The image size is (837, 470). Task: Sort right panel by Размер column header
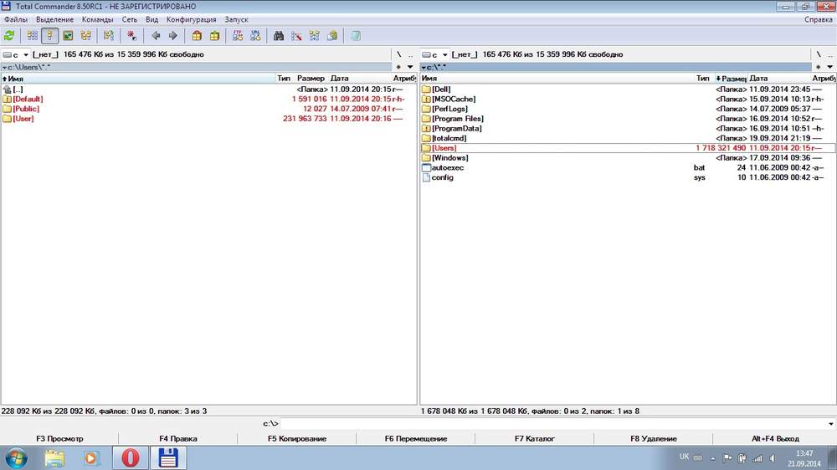tap(731, 79)
